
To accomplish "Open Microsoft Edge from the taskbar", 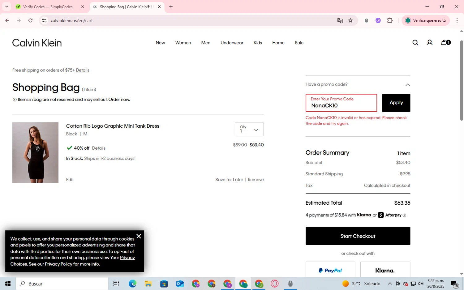I will tap(132, 284).
